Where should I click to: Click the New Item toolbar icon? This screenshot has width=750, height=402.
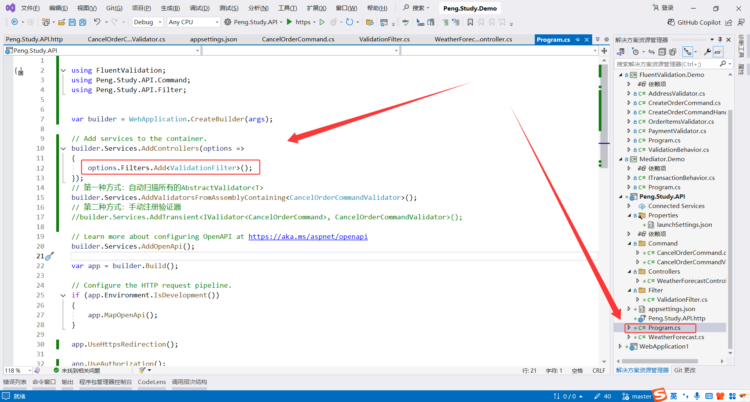[46, 22]
